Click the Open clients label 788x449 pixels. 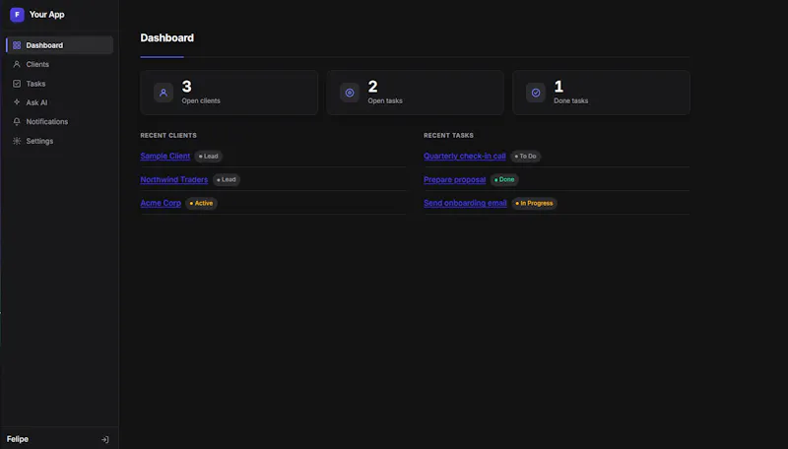[201, 100]
